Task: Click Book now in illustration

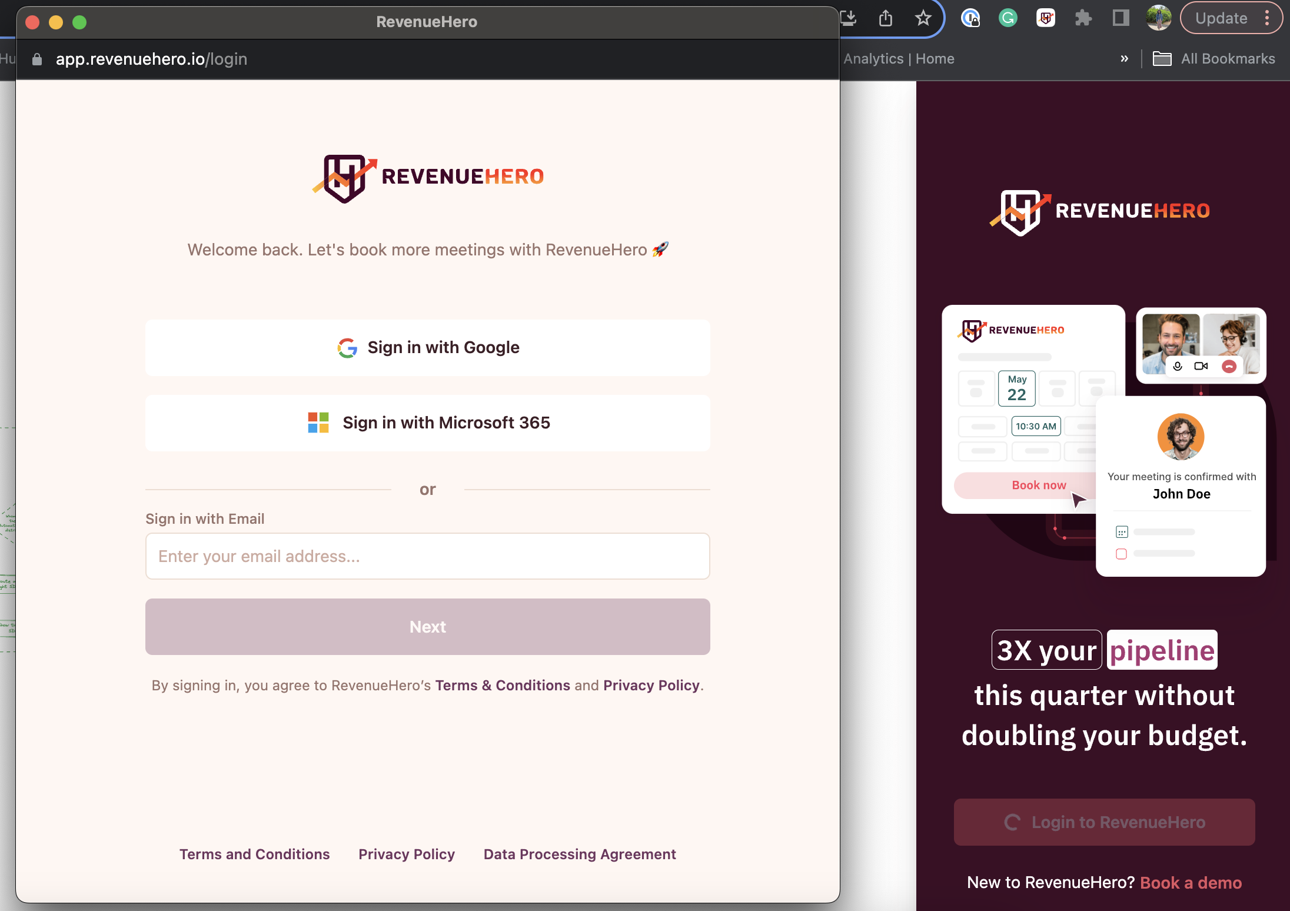Action: point(1039,486)
